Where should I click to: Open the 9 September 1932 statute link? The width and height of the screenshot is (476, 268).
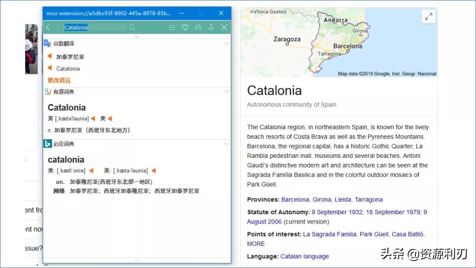(337, 212)
